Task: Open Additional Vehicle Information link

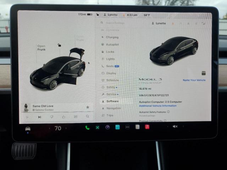Action: tap(157, 106)
